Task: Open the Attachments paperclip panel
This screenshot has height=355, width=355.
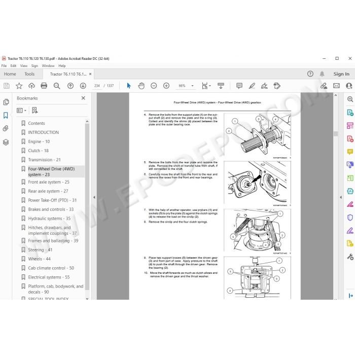Action: pos(6,129)
